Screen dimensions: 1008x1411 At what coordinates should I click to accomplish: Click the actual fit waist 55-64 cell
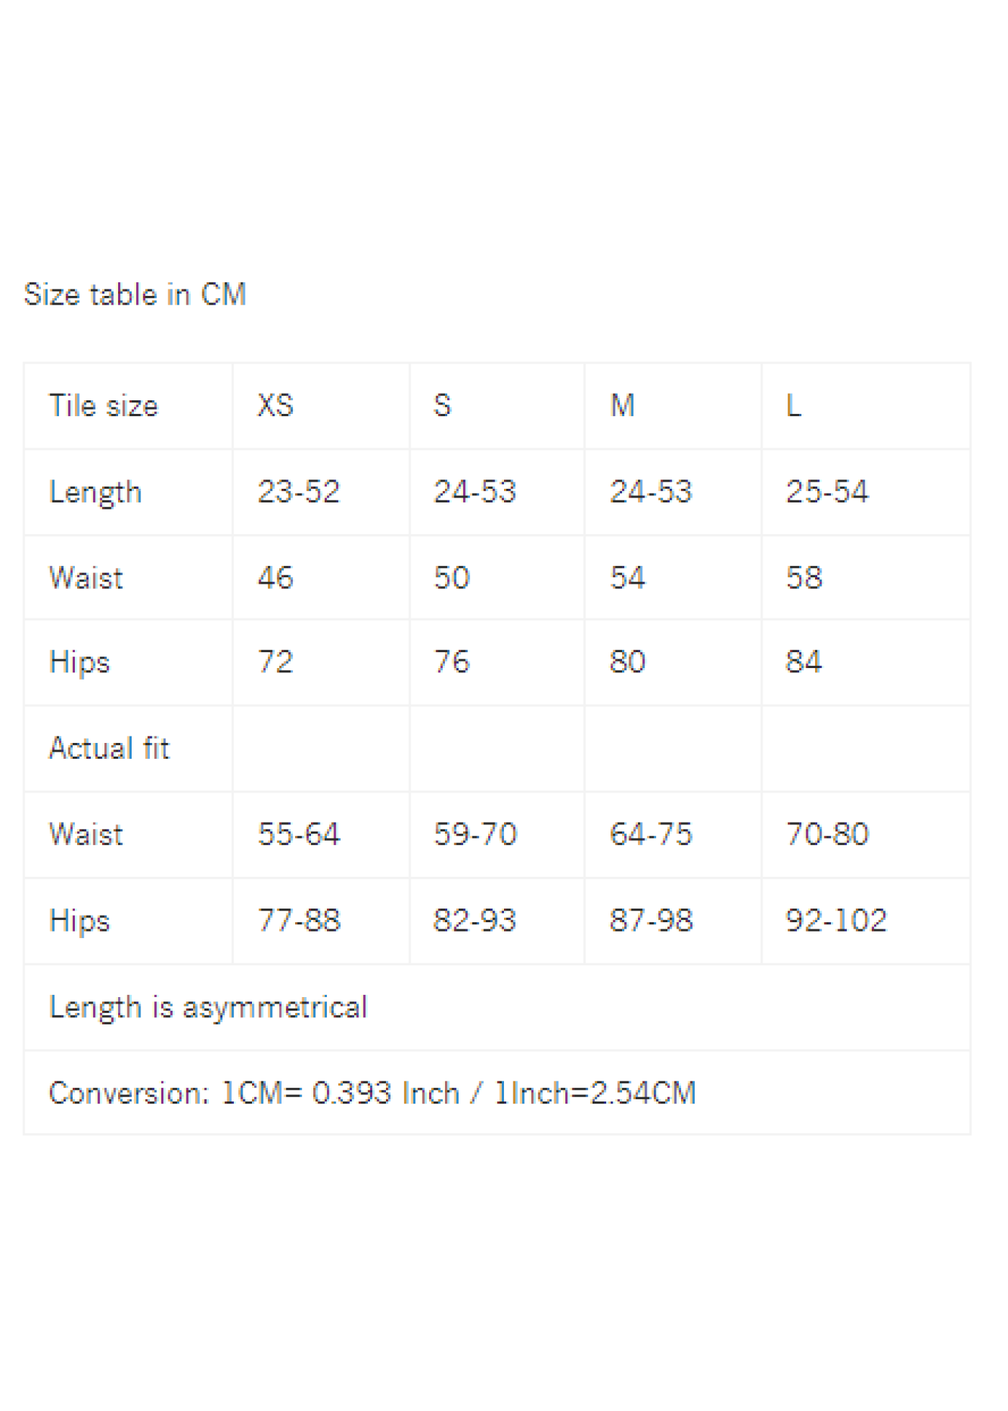click(321, 835)
